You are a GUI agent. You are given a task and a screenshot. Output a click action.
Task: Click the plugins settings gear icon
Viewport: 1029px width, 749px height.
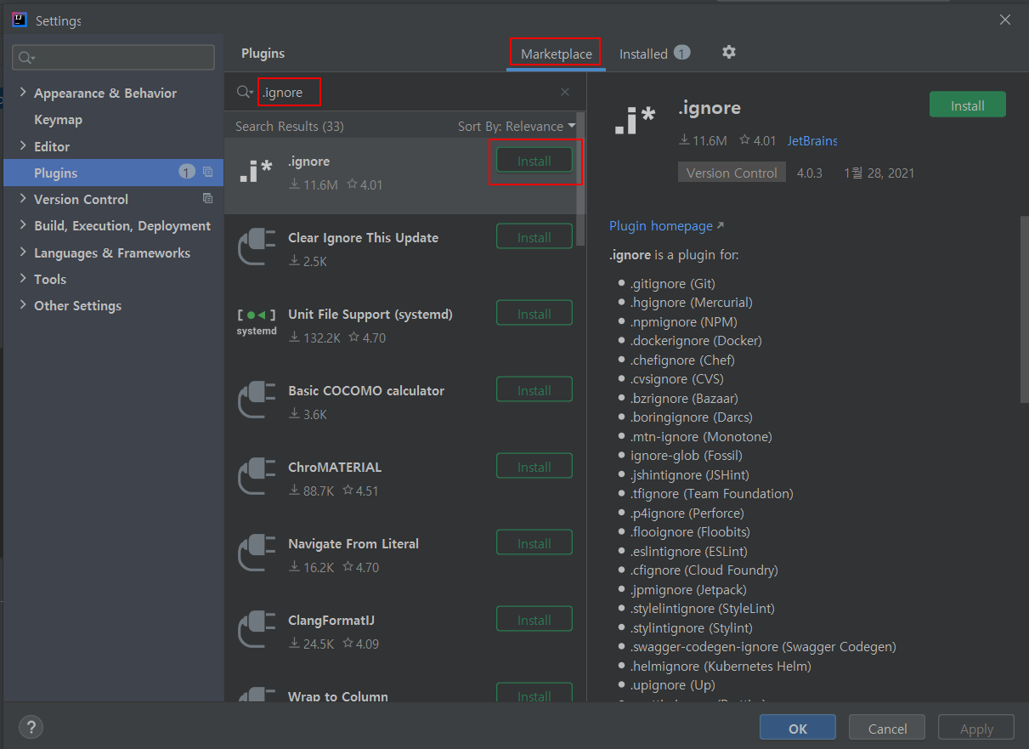click(x=728, y=52)
